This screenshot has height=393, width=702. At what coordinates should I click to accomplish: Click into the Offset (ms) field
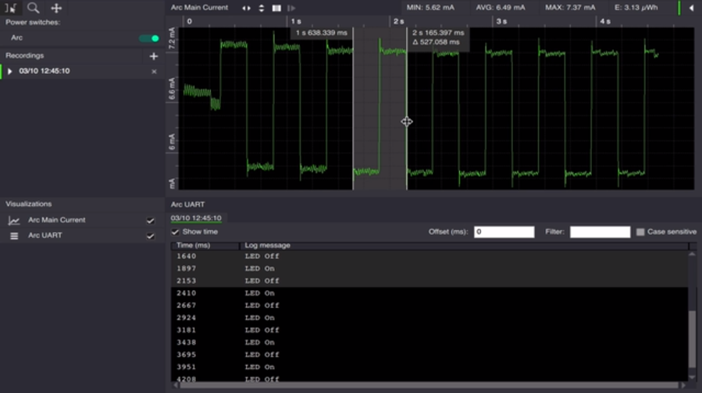pyautogui.click(x=504, y=232)
